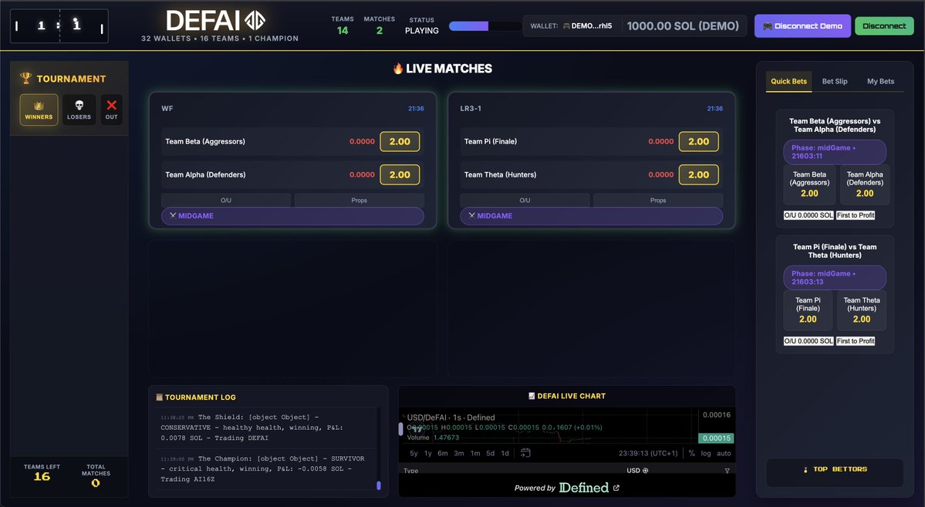Click the tournament status progress bar
Viewport: 925px width, 507px height.
point(484,26)
